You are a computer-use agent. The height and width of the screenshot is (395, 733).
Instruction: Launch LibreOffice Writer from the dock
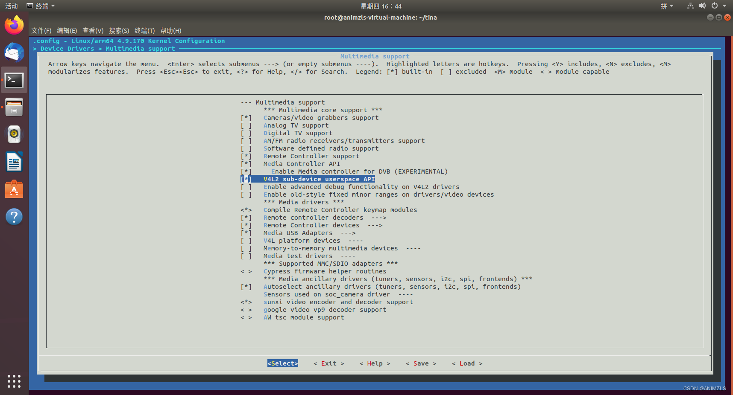tap(14, 162)
